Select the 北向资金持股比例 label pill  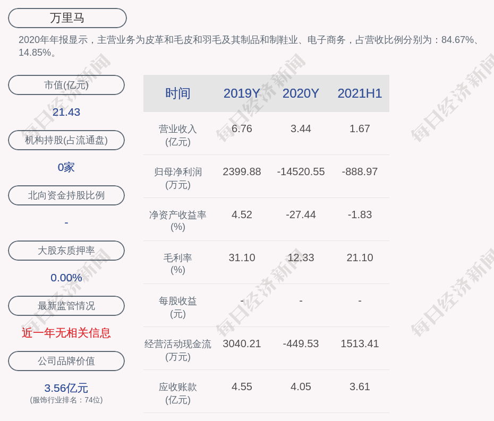click(x=66, y=195)
